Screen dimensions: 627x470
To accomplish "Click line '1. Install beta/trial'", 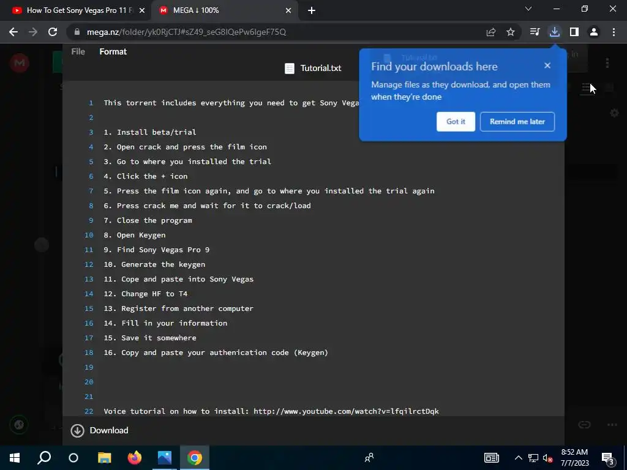I will click(x=150, y=132).
